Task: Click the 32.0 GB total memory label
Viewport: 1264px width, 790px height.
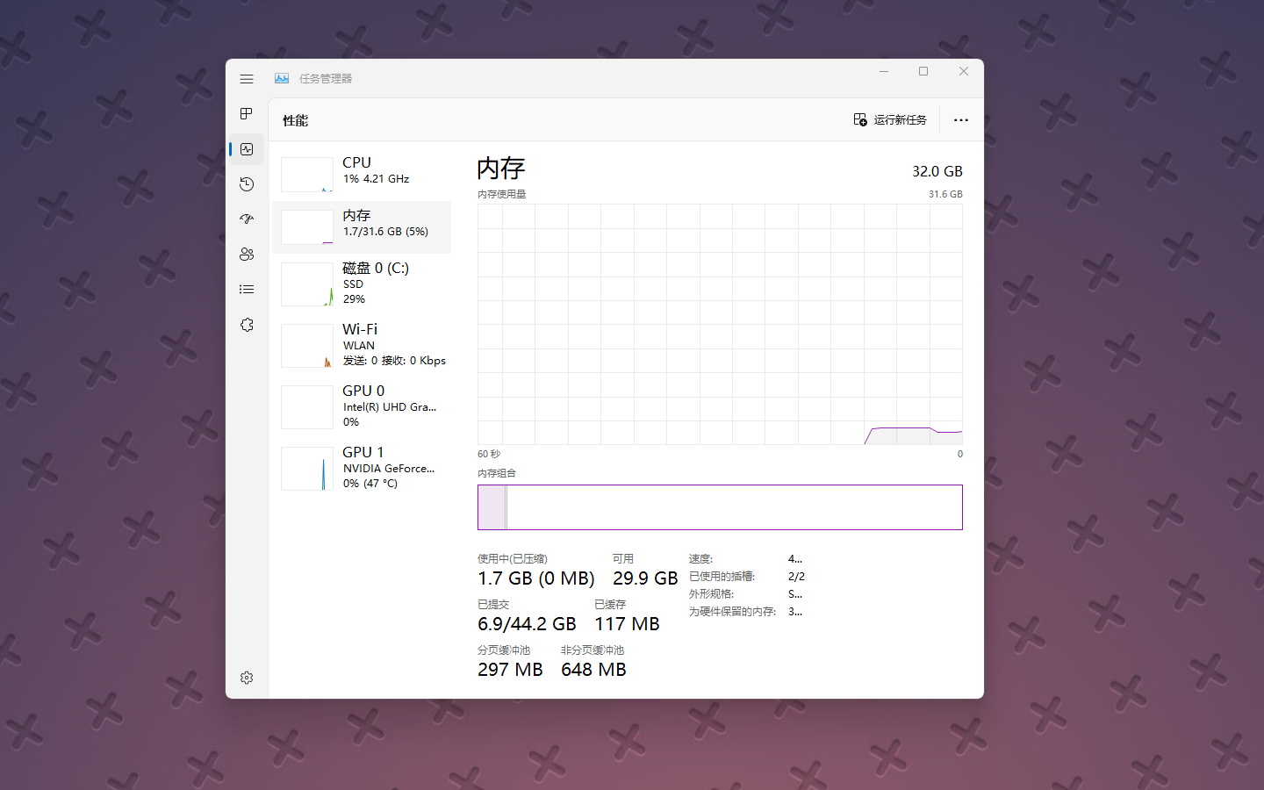Action: [x=937, y=171]
